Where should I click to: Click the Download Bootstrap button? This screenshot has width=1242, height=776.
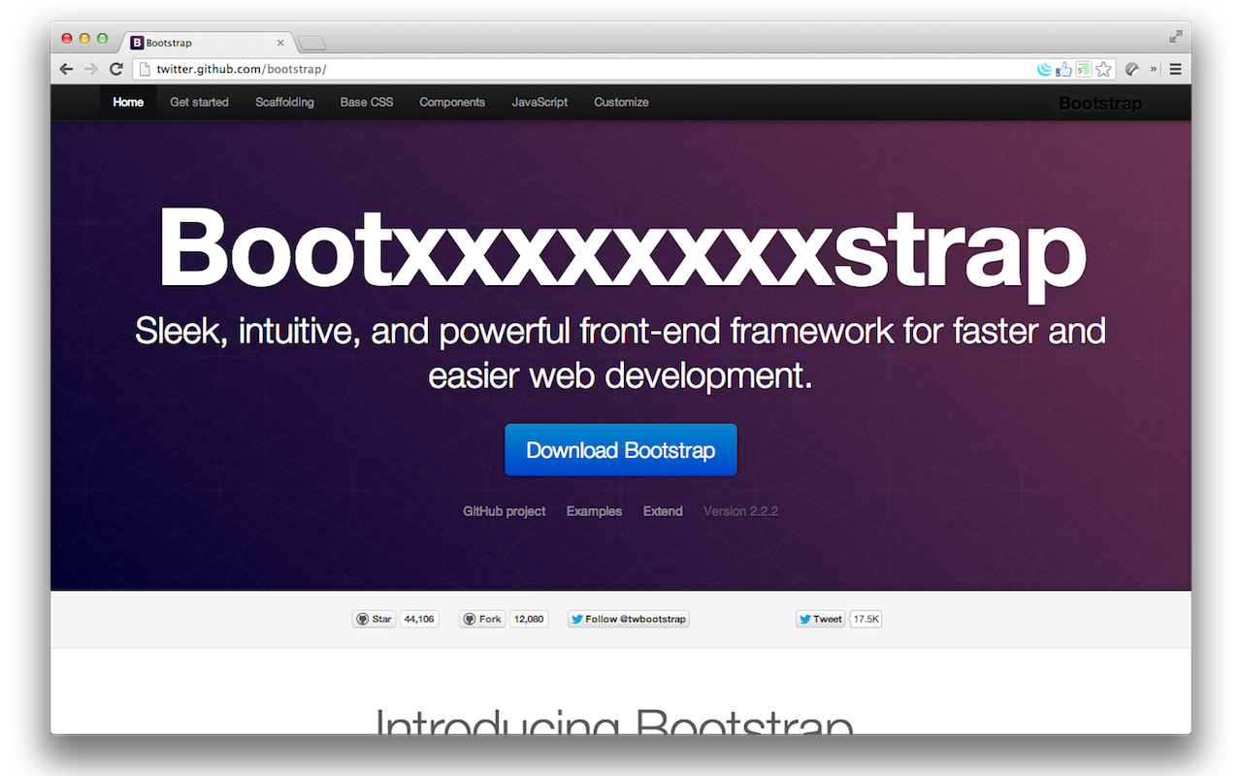[621, 450]
